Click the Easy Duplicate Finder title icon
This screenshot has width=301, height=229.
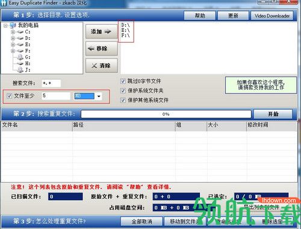[x=4, y=3]
